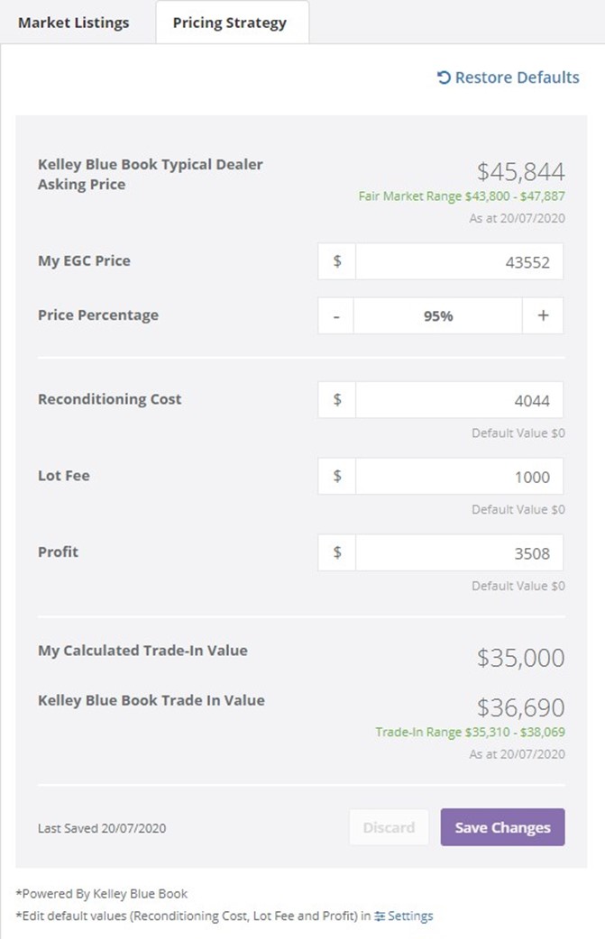This screenshot has width=605, height=939.
Task: Click the My EGC Price field showing 43552
Action: (x=460, y=261)
